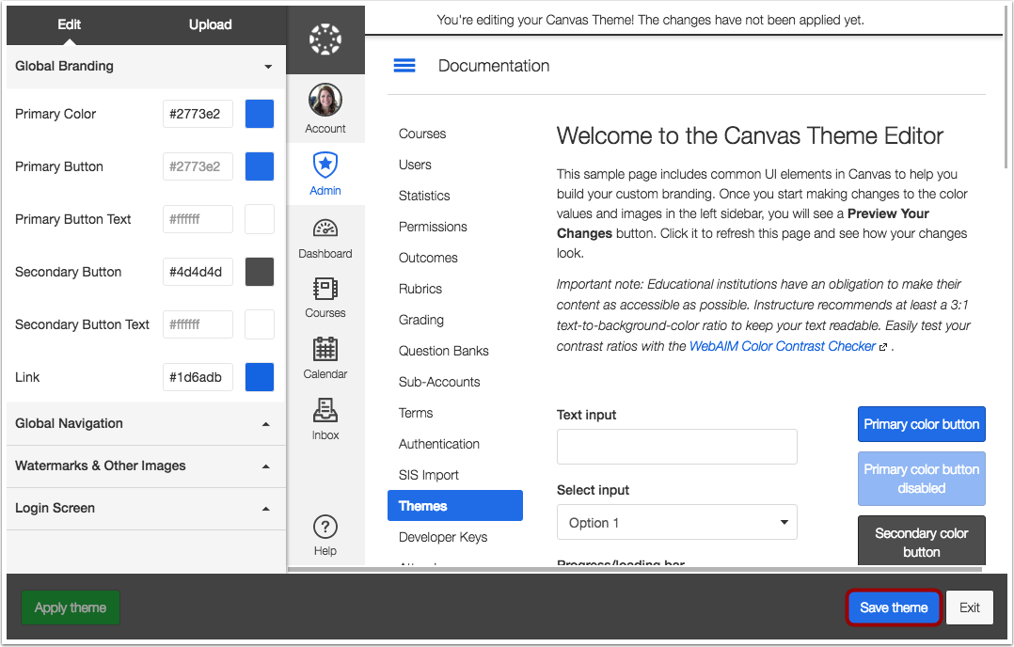1014x647 pixels.
Task: Click the Primary Button Text color swatch
Action: (260, 219)
